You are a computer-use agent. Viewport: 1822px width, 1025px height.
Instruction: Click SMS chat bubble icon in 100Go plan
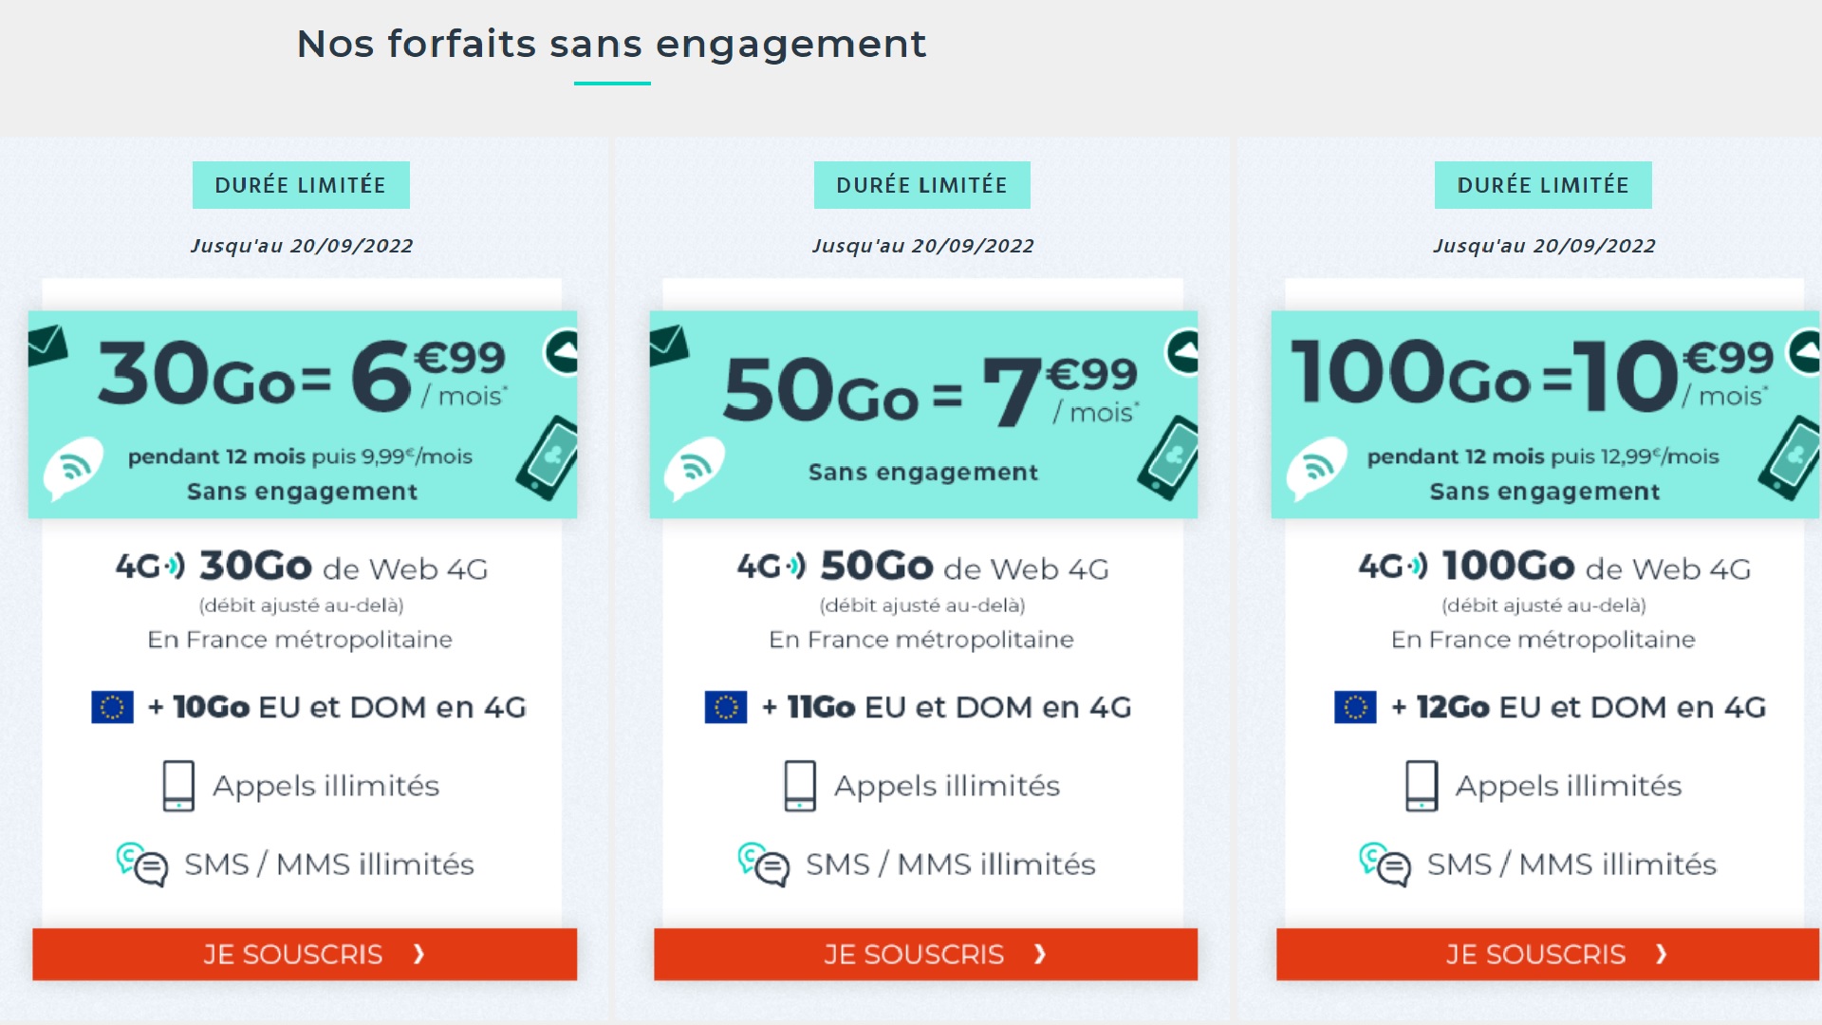pos(1385,865)
